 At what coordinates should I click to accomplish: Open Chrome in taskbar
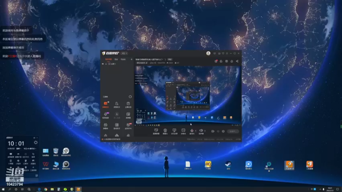pyautogui.click(x=46, y=189)
